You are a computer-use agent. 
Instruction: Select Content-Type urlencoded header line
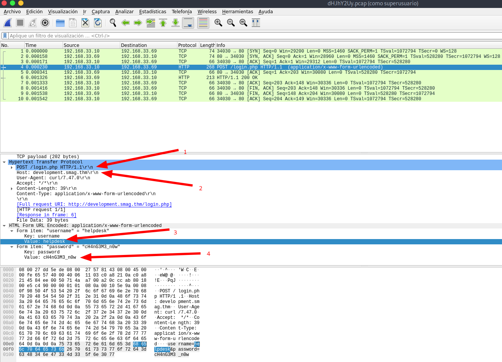[x=86, y=194]
